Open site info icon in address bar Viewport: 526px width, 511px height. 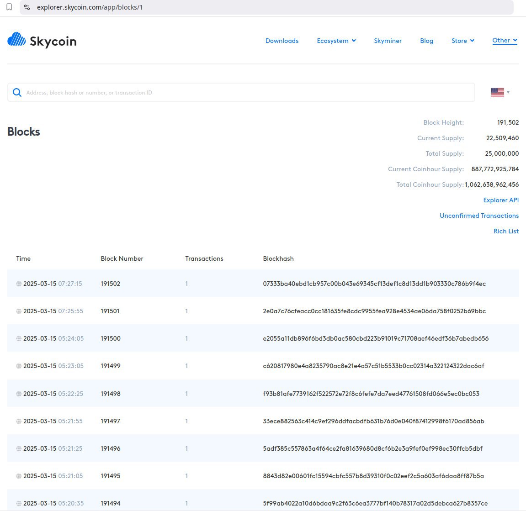(27, 7)
